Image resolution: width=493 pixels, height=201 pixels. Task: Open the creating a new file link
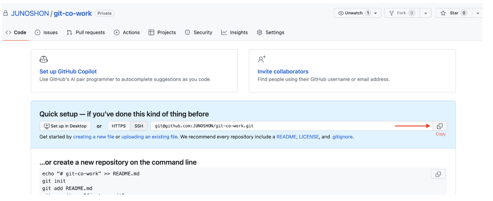click(93, 136)
